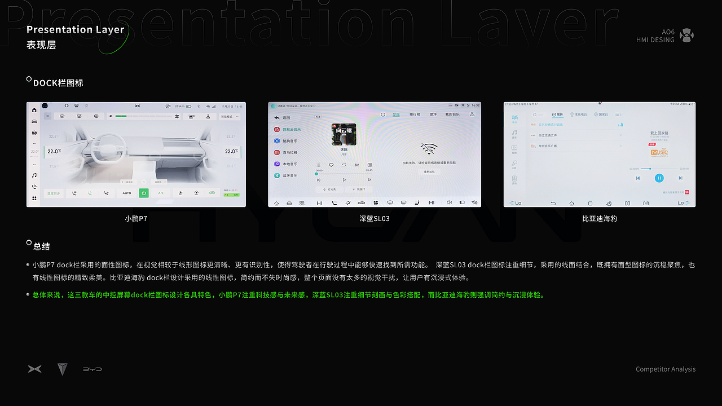This screenshot has height=406, width=722.
Task: Open fan icon in Deepal dock center
Action: tap(375, 202)
